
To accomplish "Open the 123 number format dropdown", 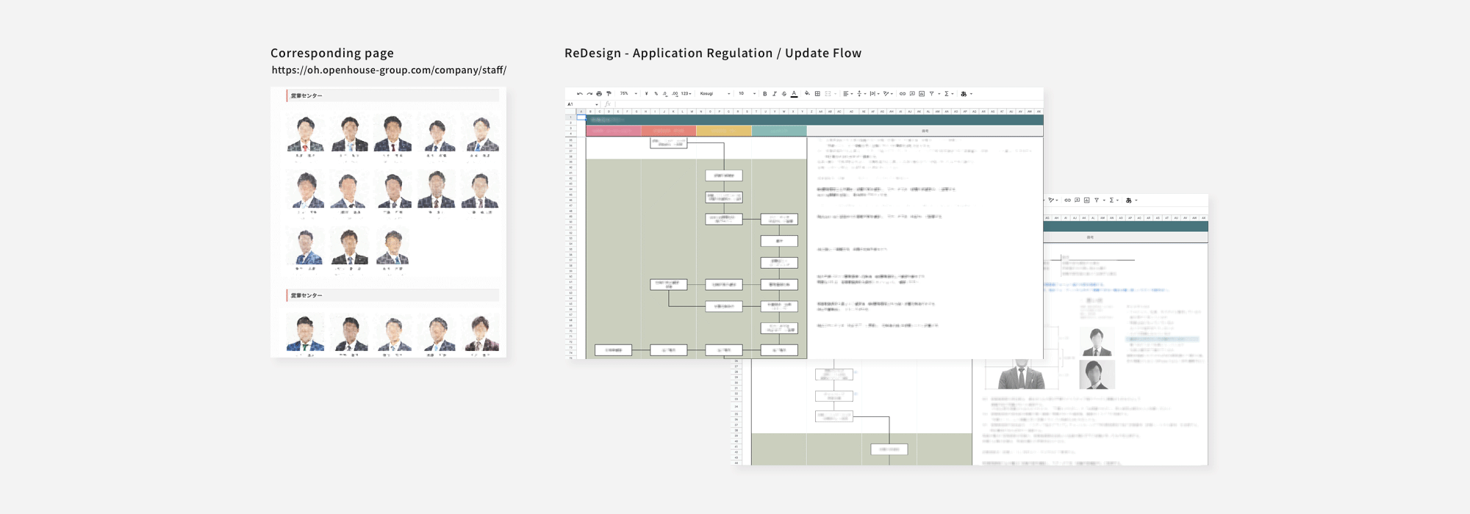I will [x=686, y=94].
